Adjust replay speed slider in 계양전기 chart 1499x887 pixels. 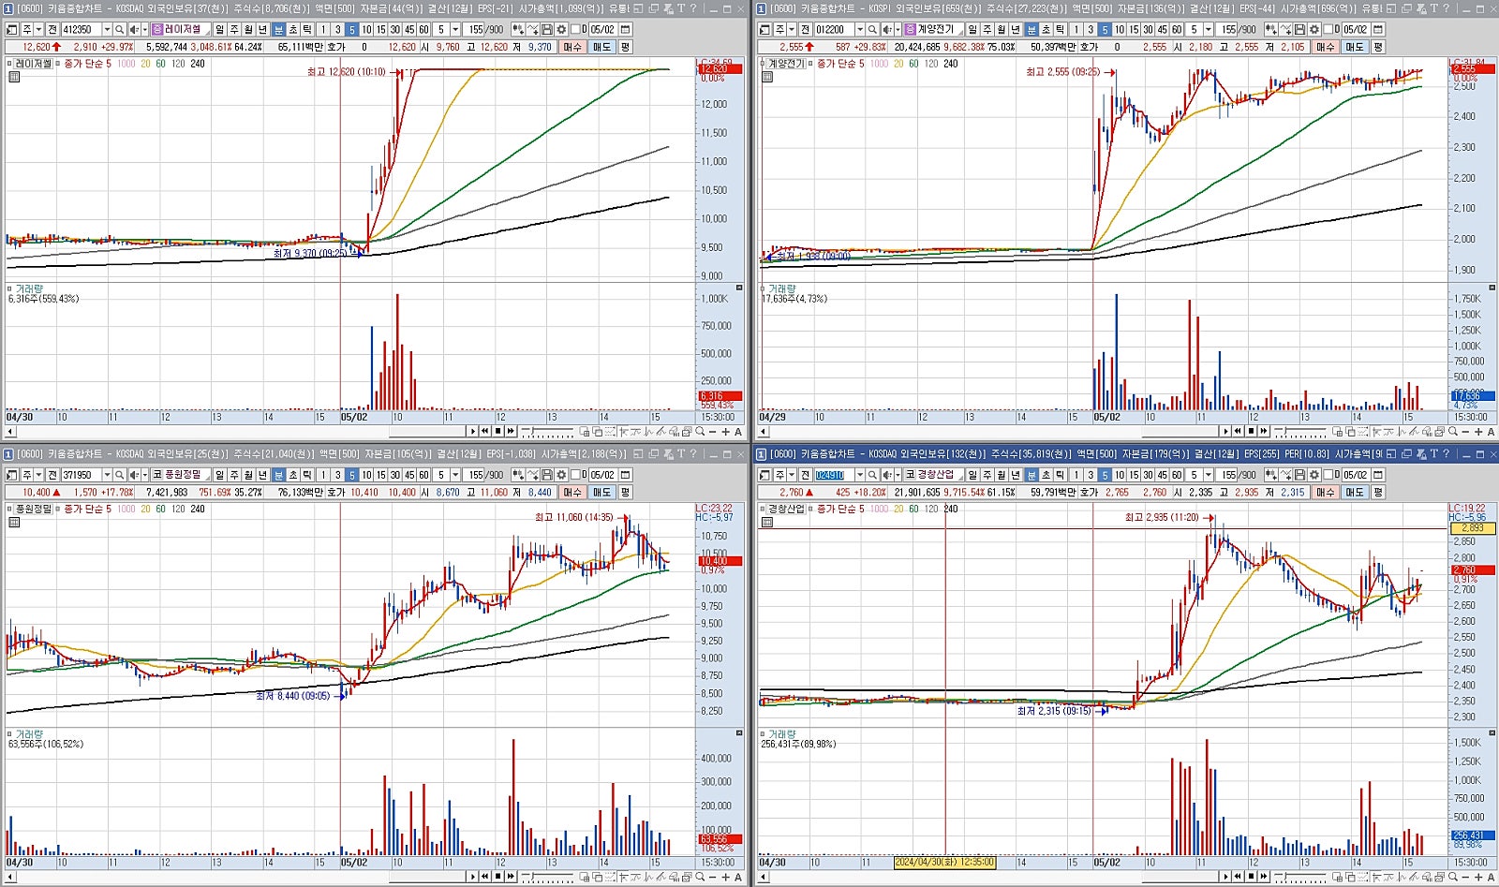1299,432
